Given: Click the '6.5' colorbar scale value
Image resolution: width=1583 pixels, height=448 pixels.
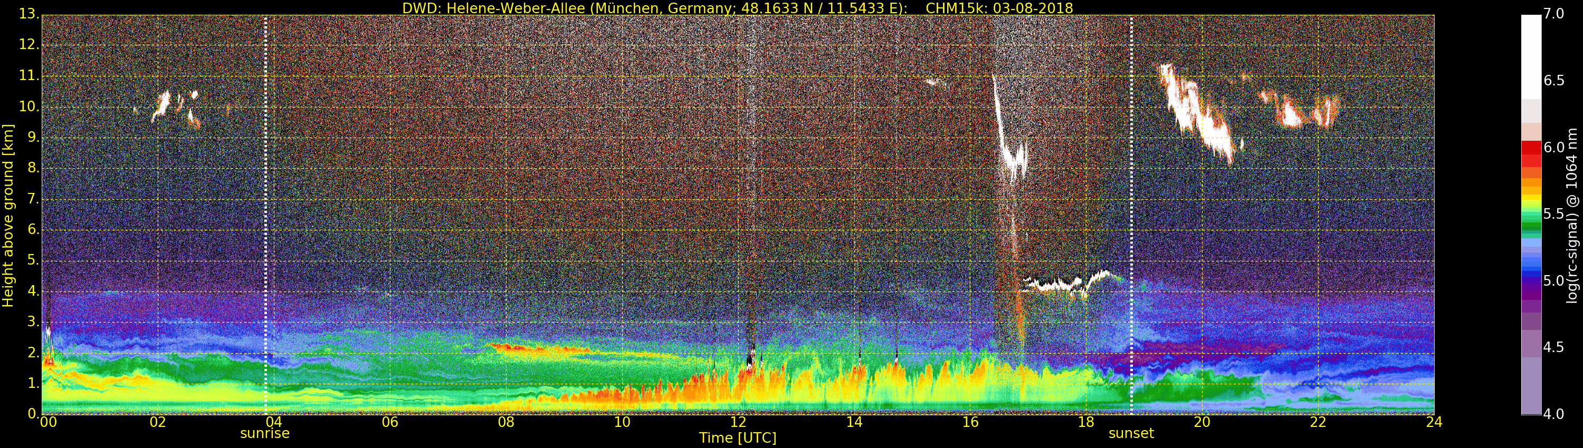Looking at the screenshot, I should click(1554, 81).
